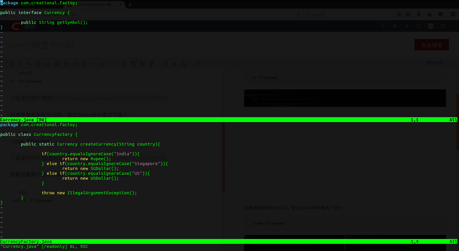
Task: Insert a horizontal rule in the editor
Action: (x=93, y=64)
